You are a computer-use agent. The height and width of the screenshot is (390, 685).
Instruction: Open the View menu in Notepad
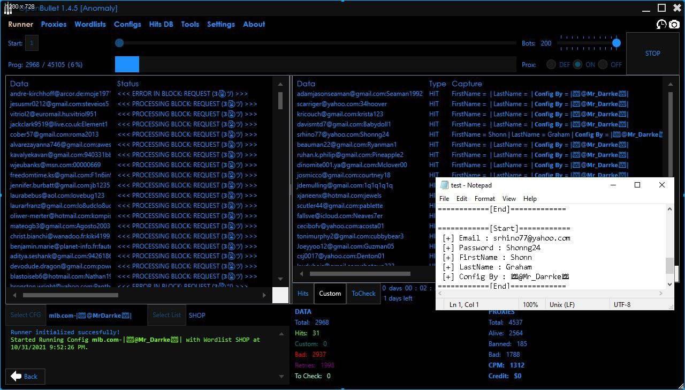[509, 198]
